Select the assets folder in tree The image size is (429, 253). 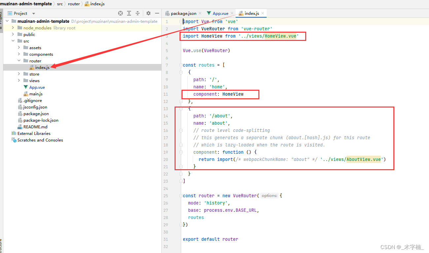point(35,48)
